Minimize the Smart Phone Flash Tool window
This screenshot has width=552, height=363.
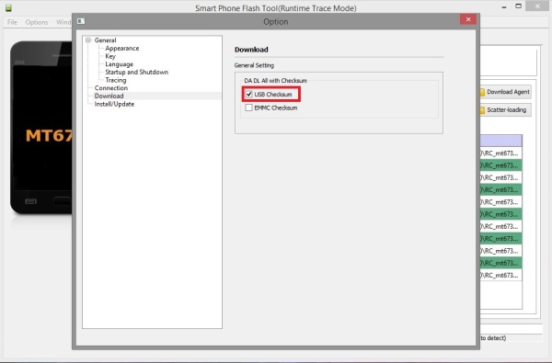504,7
